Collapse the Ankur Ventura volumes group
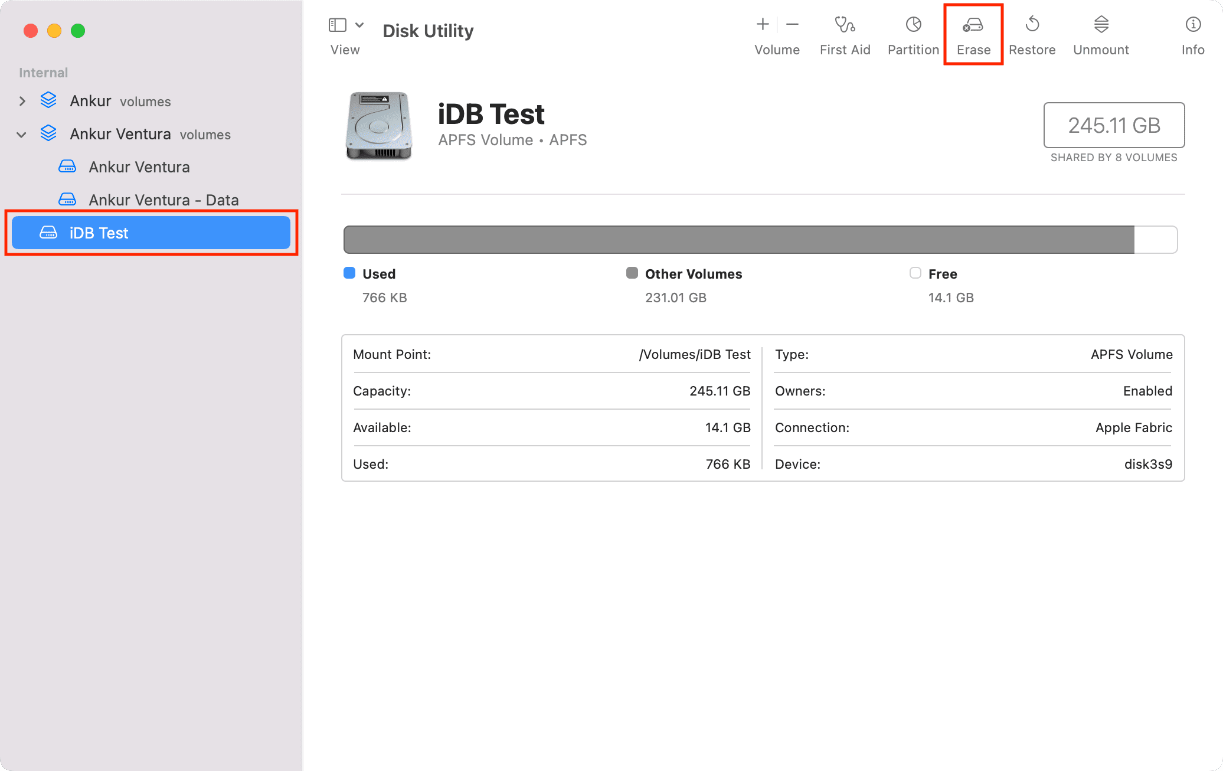Screen dimensions: 1223x771 tap(21, 135)
